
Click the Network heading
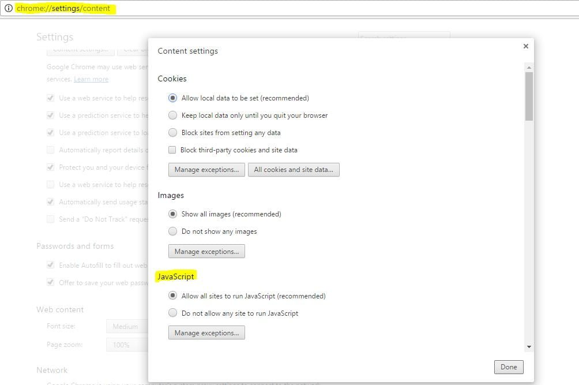[52, 370]
